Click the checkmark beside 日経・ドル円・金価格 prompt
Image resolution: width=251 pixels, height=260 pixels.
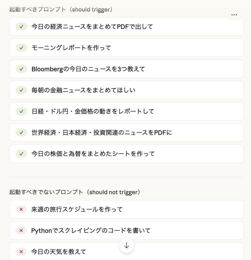tap(21, 111)
